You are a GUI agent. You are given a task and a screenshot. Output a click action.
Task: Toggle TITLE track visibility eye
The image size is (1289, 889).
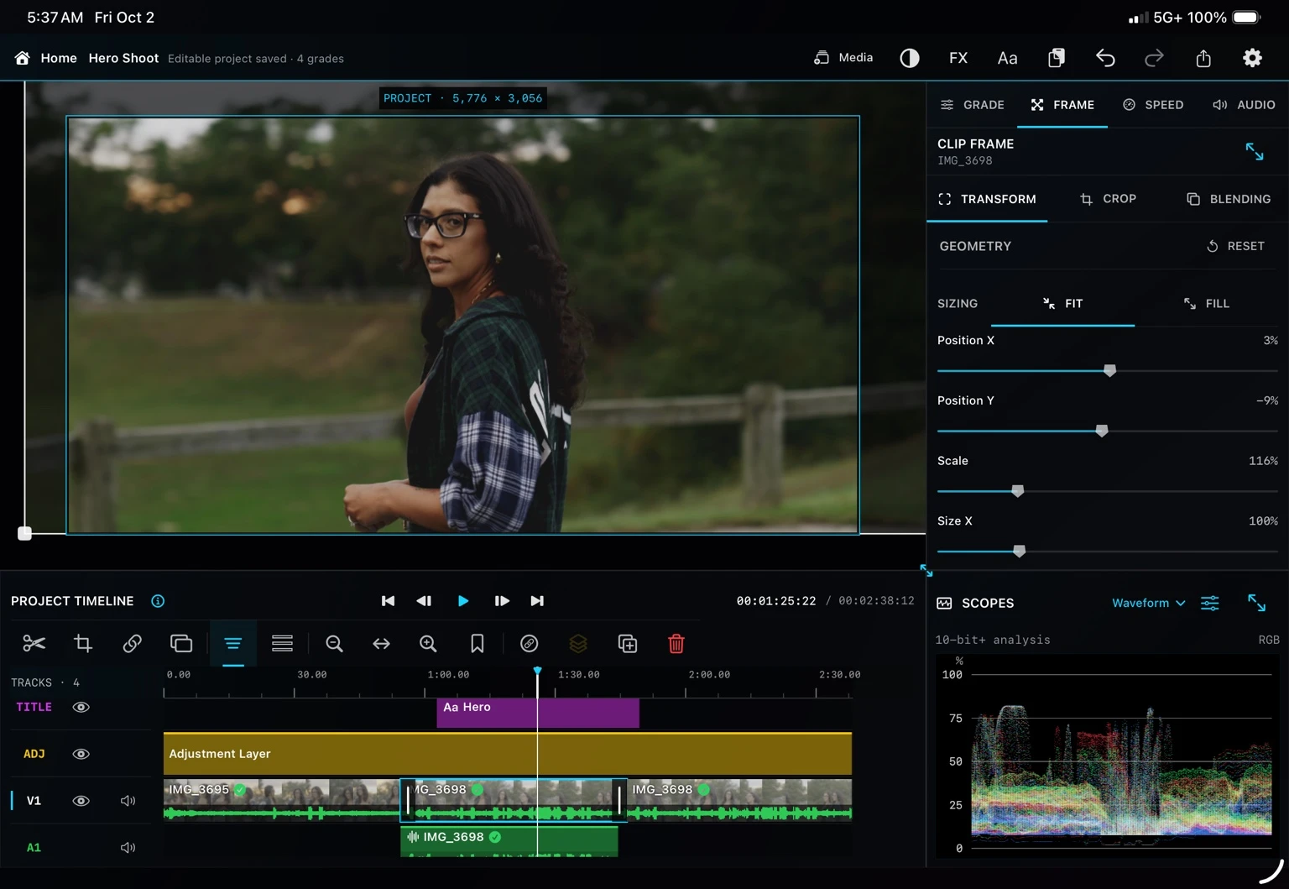pyautogui.click(x=81, y=707)
